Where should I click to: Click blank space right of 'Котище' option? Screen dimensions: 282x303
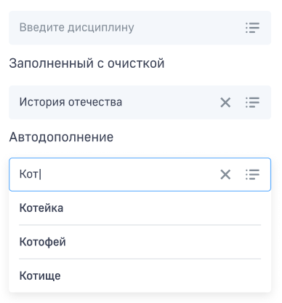pos(165,275)
